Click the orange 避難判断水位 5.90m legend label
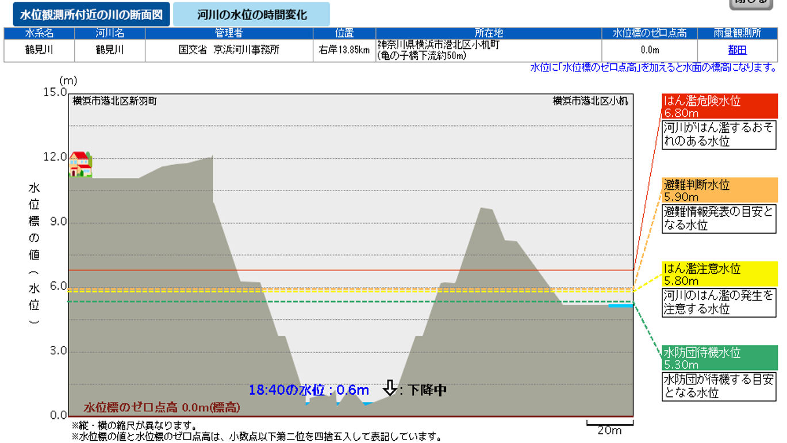This screenshot has width=787, height=443. point(719,190)
